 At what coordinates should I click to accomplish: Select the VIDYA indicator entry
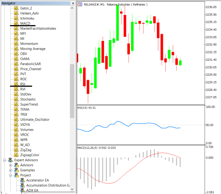25,125
